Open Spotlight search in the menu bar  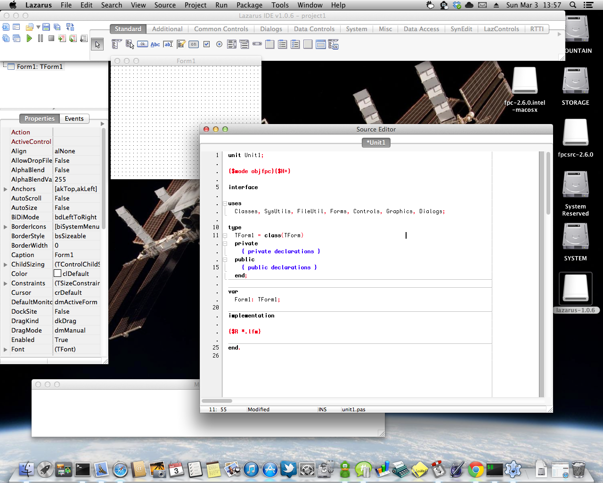coord(573,5)
